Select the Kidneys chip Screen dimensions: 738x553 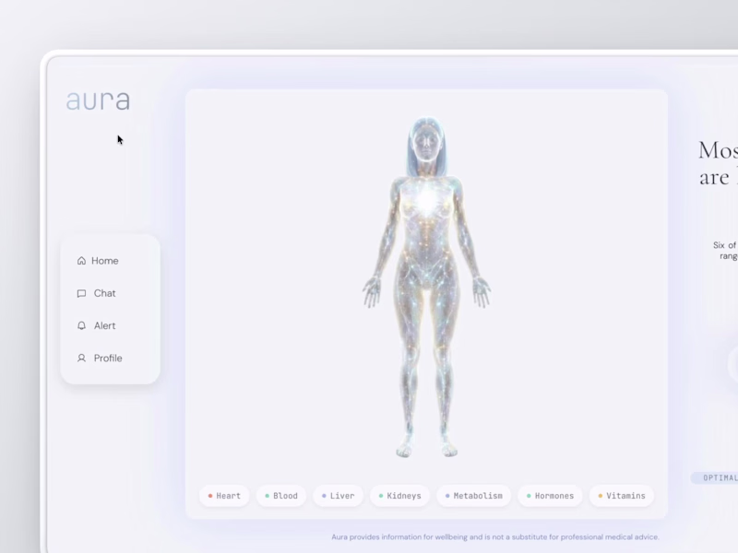click(x=399, y=496)
